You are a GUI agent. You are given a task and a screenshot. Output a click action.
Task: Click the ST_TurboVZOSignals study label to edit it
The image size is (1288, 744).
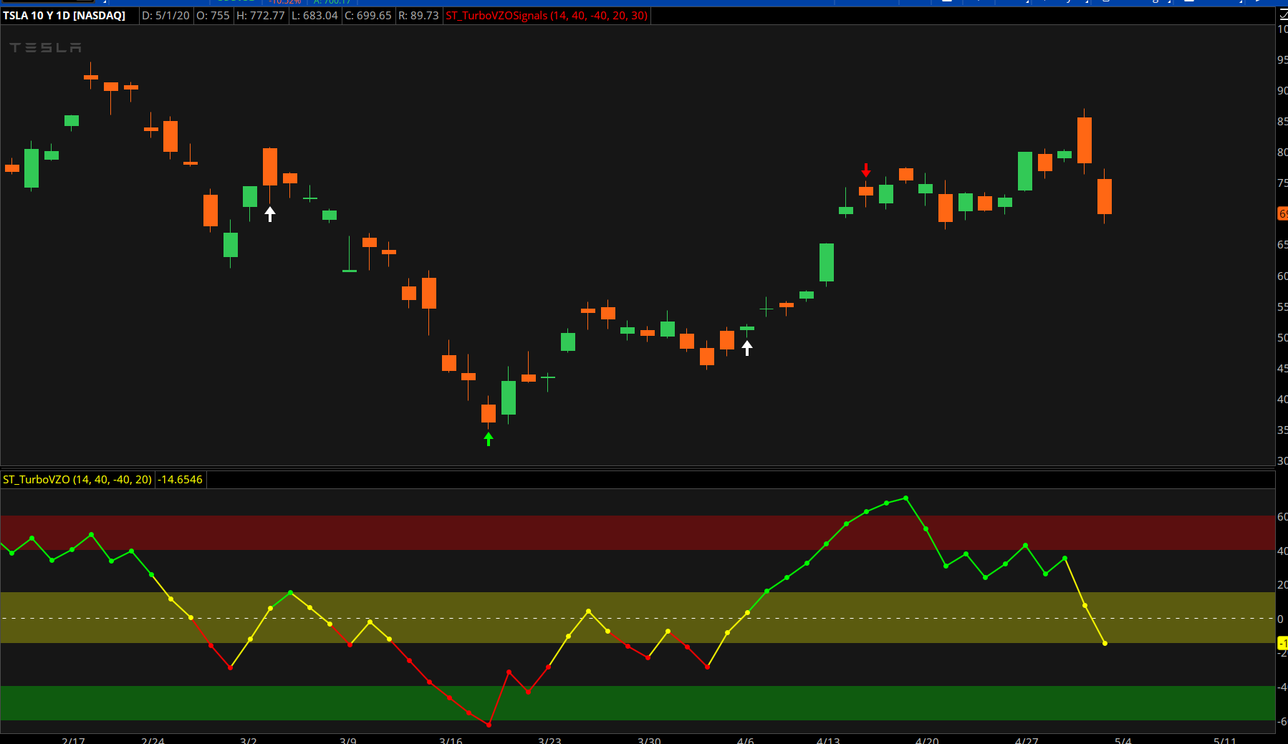547,15
